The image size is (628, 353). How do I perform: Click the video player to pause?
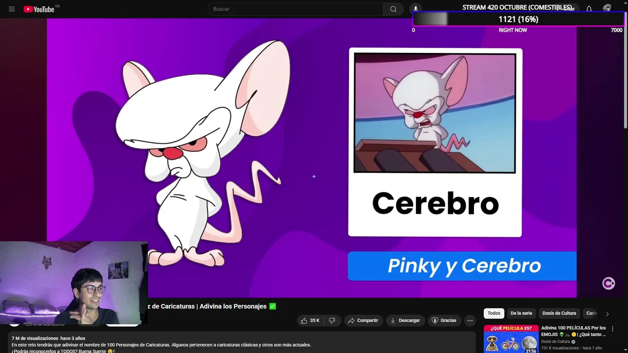[x=312, y=157]
